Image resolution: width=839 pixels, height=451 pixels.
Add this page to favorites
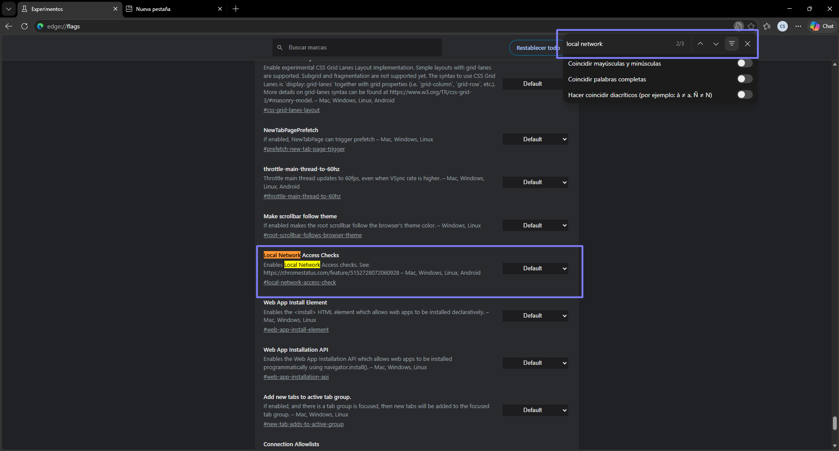click(x=751, y=26)
